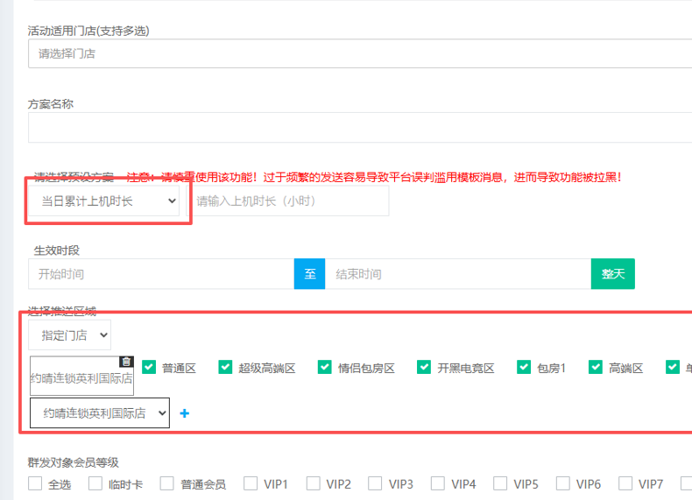Add another store with the blue plus icon

pyautogui.click(x=185, y=413)
